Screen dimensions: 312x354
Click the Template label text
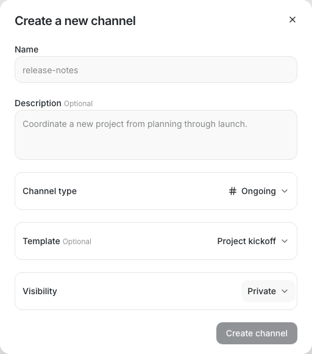[41, 241]
